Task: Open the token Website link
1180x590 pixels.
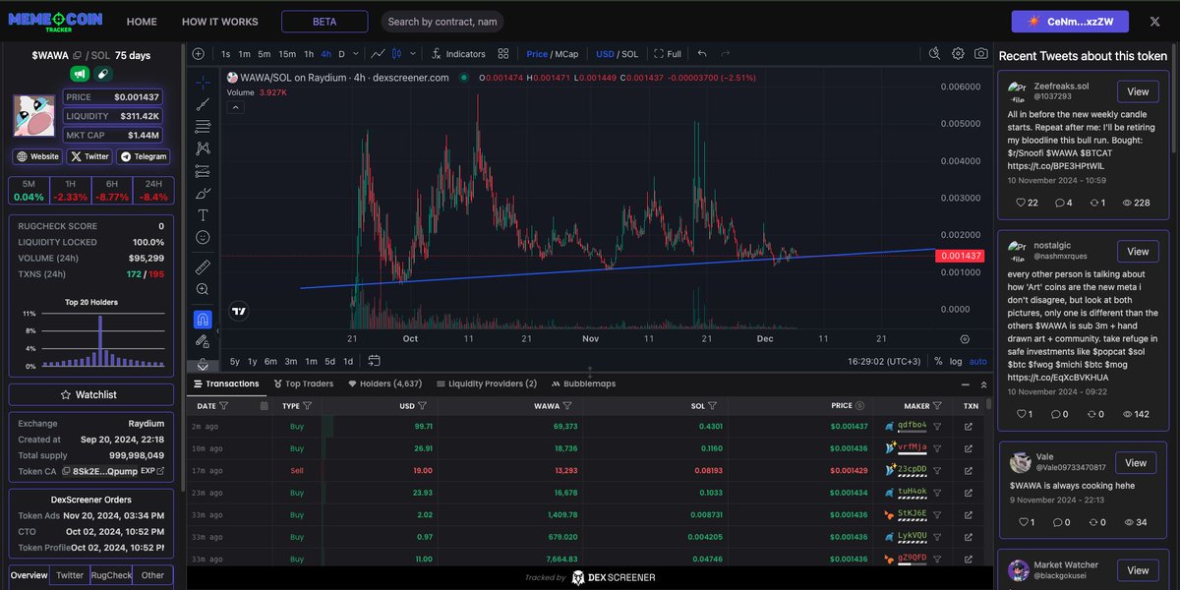Action: click(x=37, y=156)
